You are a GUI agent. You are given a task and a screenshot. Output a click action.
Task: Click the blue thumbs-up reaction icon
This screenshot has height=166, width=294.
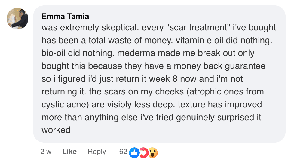[134, 152]
